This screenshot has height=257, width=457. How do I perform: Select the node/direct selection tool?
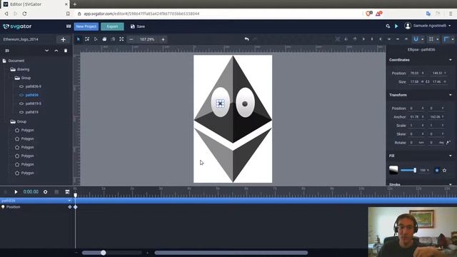tap(96, 39)
